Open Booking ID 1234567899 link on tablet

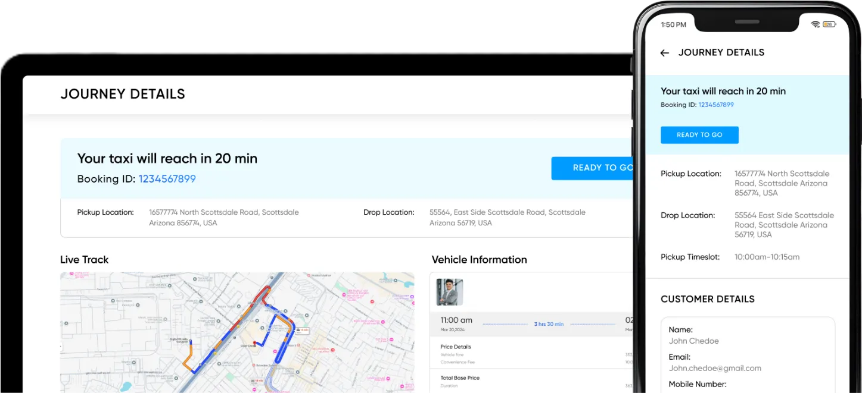click(167, 179)
